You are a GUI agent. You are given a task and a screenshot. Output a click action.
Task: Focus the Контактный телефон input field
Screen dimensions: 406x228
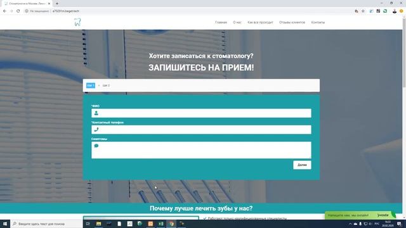[x=201, y=129]
